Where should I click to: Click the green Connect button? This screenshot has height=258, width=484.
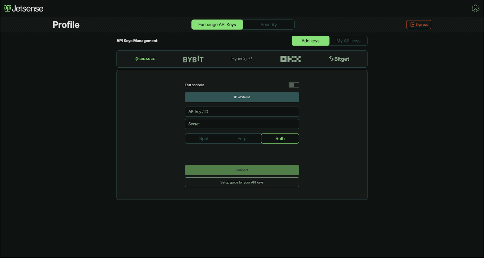tap(242, 170)
